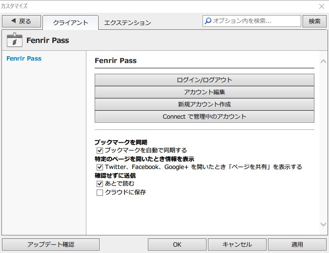Click the Fenrir Pass briefcase icon in header
This screenshot has height=253, width=329.
point(15,40)
